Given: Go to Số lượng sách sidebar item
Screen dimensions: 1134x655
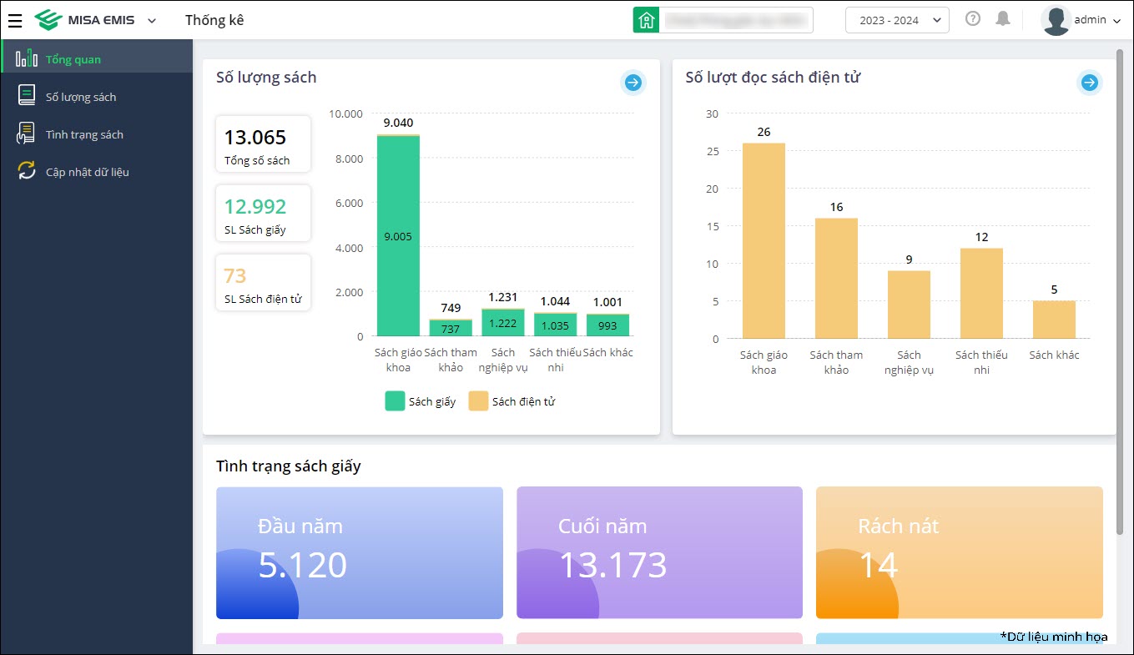Looking at the screenshot, I should click(x=81, y=97).
